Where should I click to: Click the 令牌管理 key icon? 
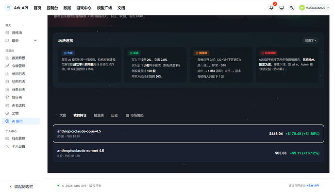click(x=7, y=66)
